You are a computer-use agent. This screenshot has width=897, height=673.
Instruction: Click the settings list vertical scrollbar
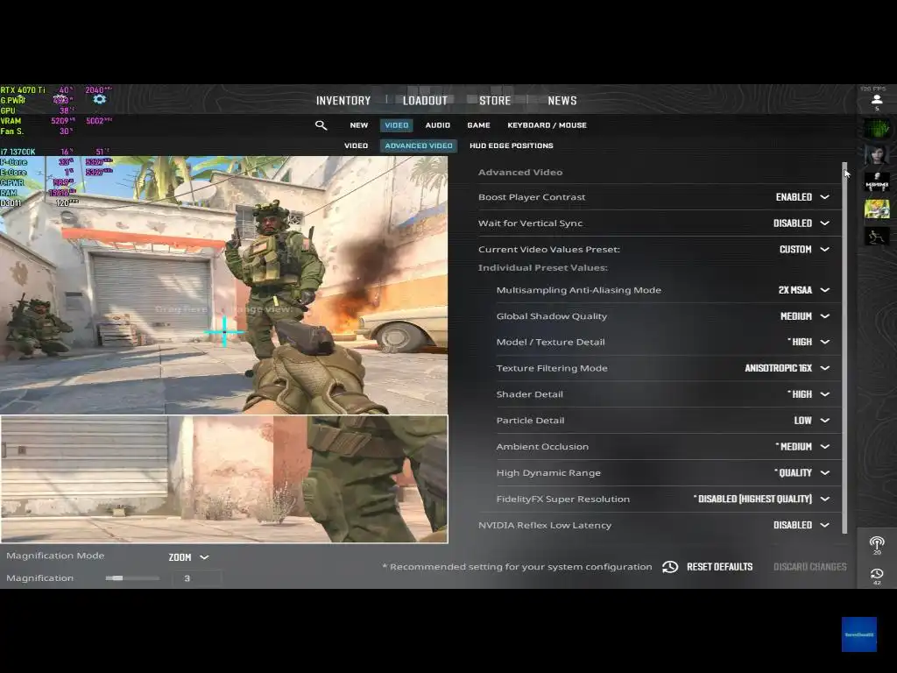coord(844,347)
